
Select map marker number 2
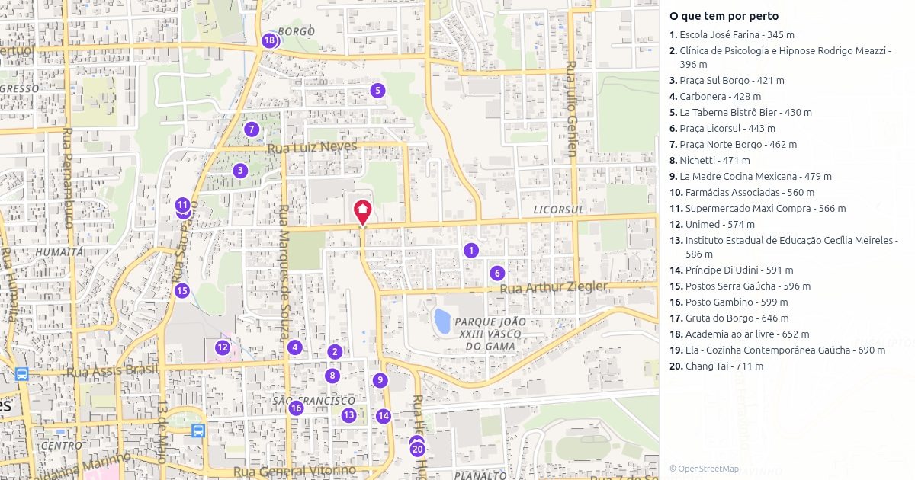[335, 351]
